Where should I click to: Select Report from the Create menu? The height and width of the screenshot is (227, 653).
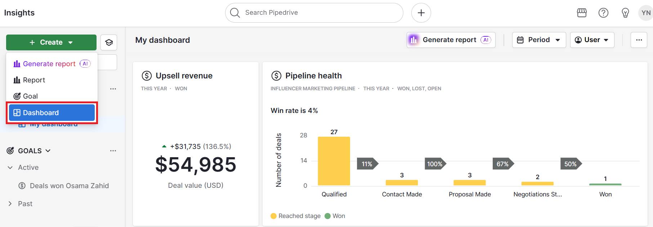click(52, 80)
